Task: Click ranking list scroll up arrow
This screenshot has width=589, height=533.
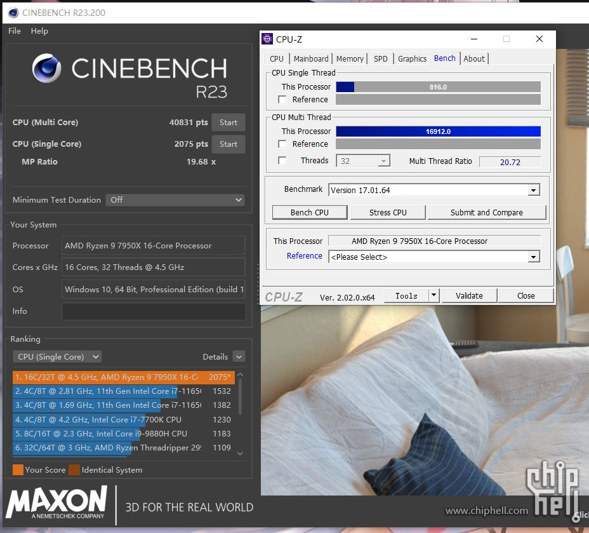Action: [x=241, y=375]
